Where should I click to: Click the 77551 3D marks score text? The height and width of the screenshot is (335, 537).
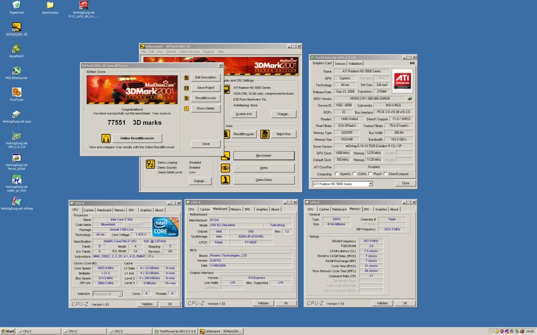[x=134, y=123]
